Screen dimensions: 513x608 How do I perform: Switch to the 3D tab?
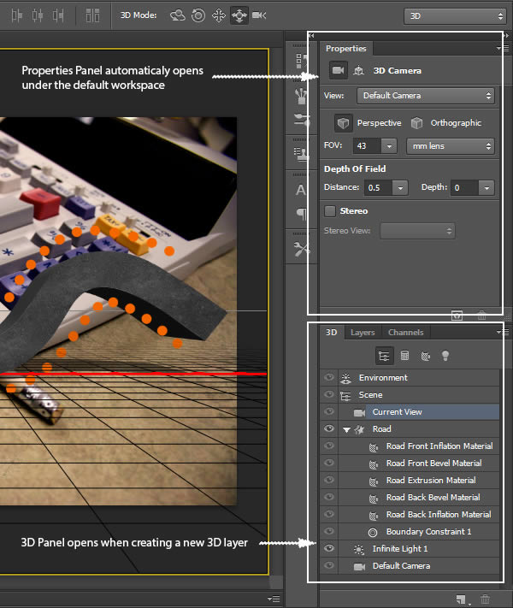332,333
